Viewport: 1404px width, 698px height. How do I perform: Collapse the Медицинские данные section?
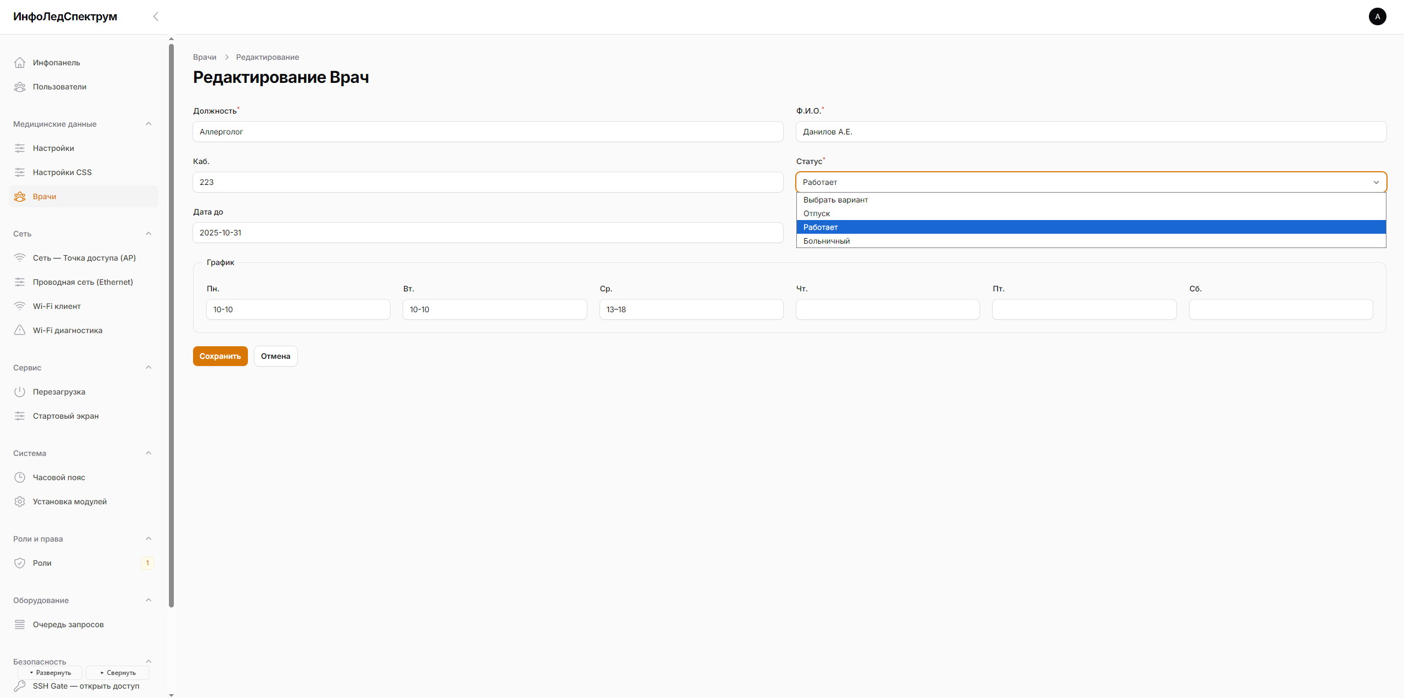tap(149, 124)
